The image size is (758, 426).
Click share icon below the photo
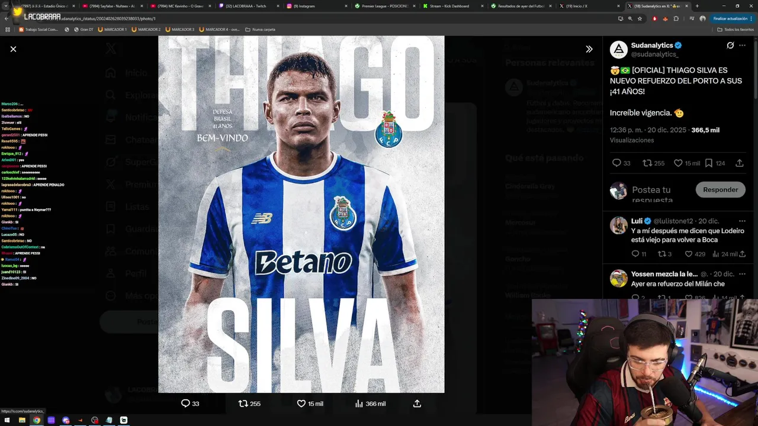point(417,404)
